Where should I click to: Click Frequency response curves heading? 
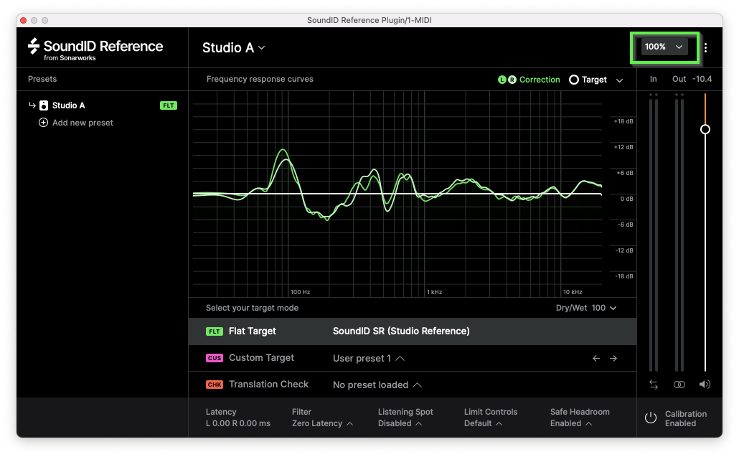[x=260, y=79]
